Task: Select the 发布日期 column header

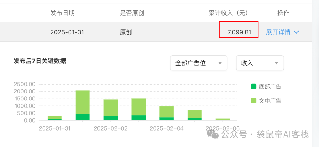Action: [62, 13]
